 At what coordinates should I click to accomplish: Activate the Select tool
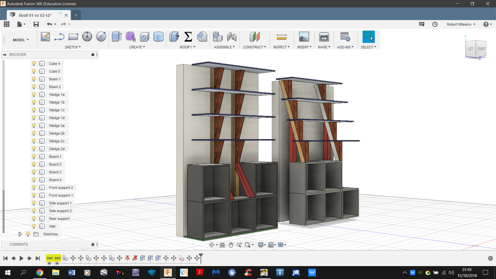368,37
